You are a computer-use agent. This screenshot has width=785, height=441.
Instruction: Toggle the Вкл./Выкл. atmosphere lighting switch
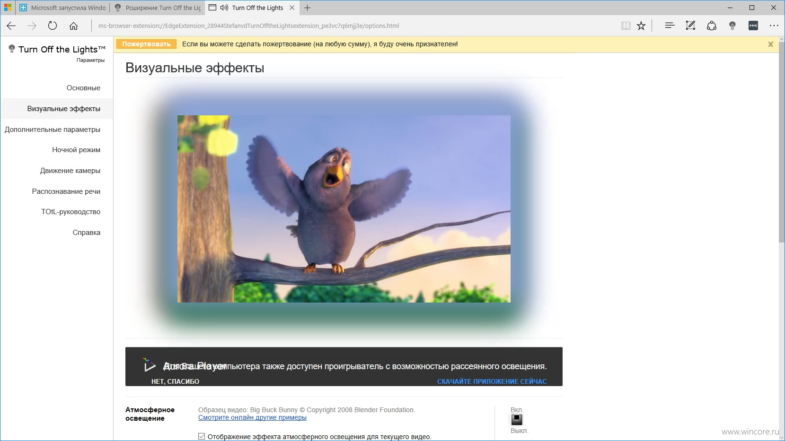pos(517,420)
